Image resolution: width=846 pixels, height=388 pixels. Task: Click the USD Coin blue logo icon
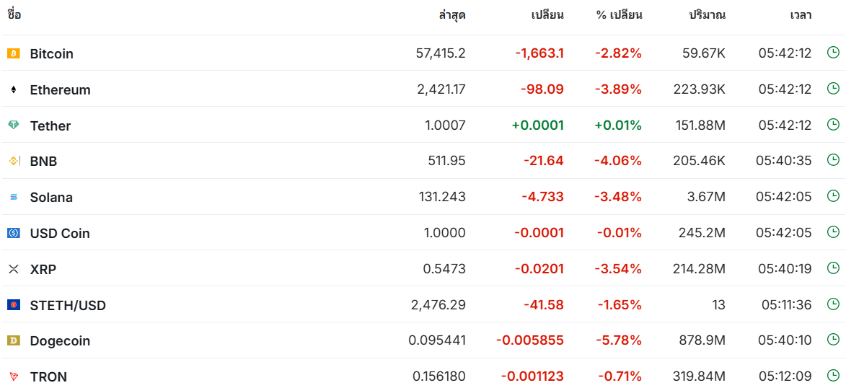pyautogui.click(x=14, y=233)
